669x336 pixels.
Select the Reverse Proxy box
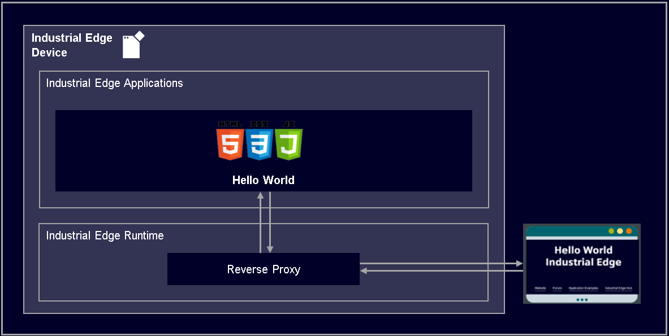[264, 269]
